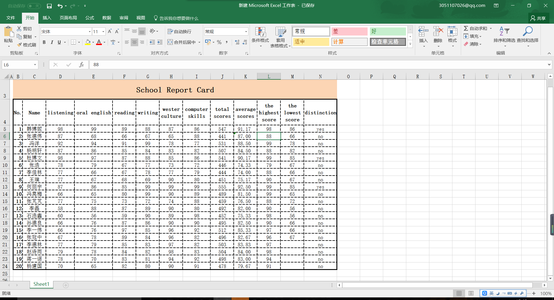Switch to the 公式 ribbon tab
This screenshot has width=554, height=300.
(x=89, y=18)
